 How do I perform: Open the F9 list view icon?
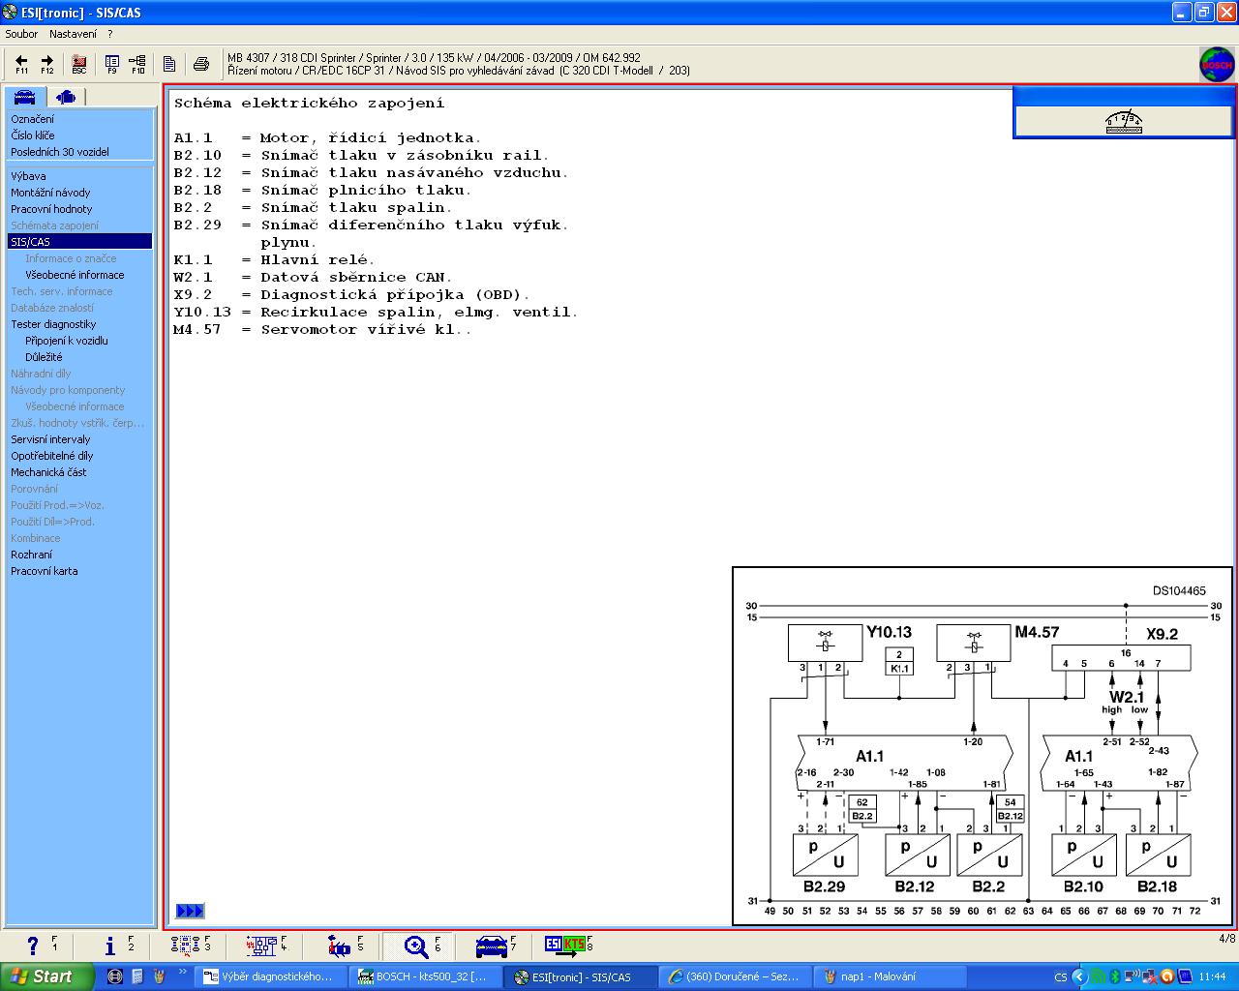pyautogui.click(x=112, y=64)
